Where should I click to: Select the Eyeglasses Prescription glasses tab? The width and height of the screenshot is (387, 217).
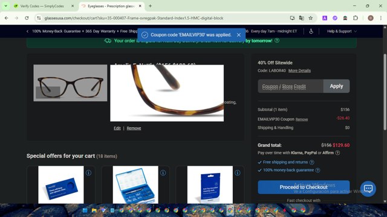pos(111,6)
